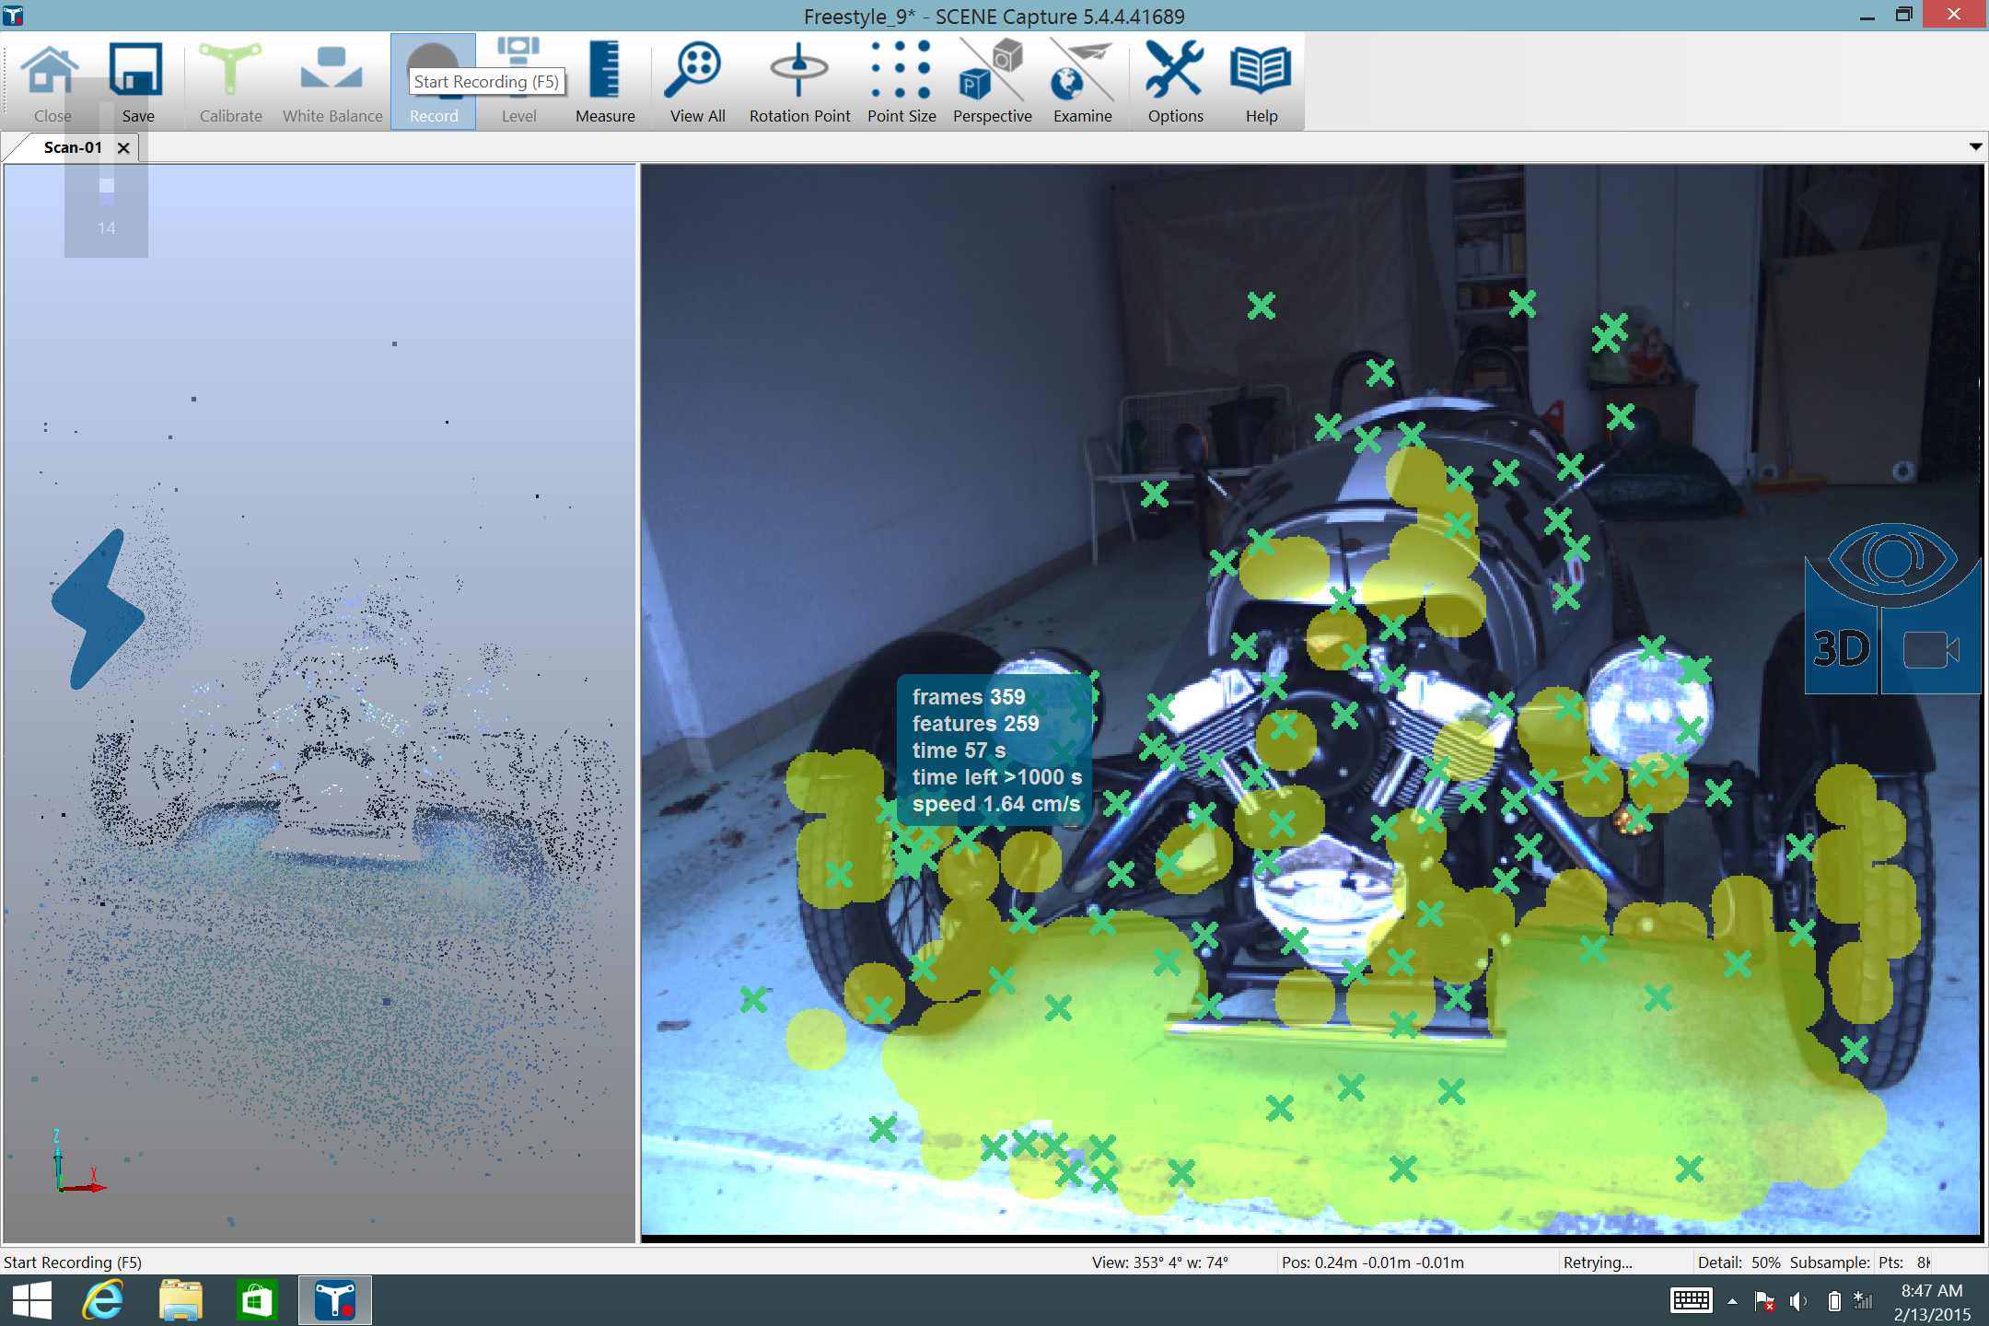1989x1326 pixels.
Task: Expand the tab list dropdown arrow
Action: click(x=1975, y=146)
